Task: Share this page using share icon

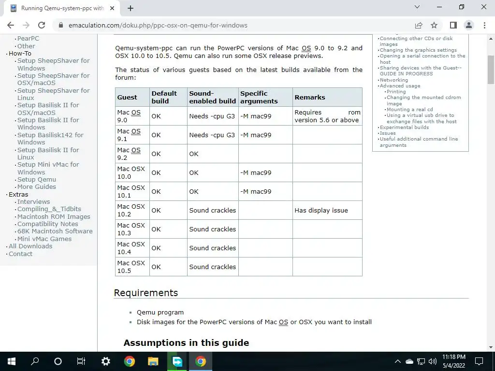Action: 419,25
